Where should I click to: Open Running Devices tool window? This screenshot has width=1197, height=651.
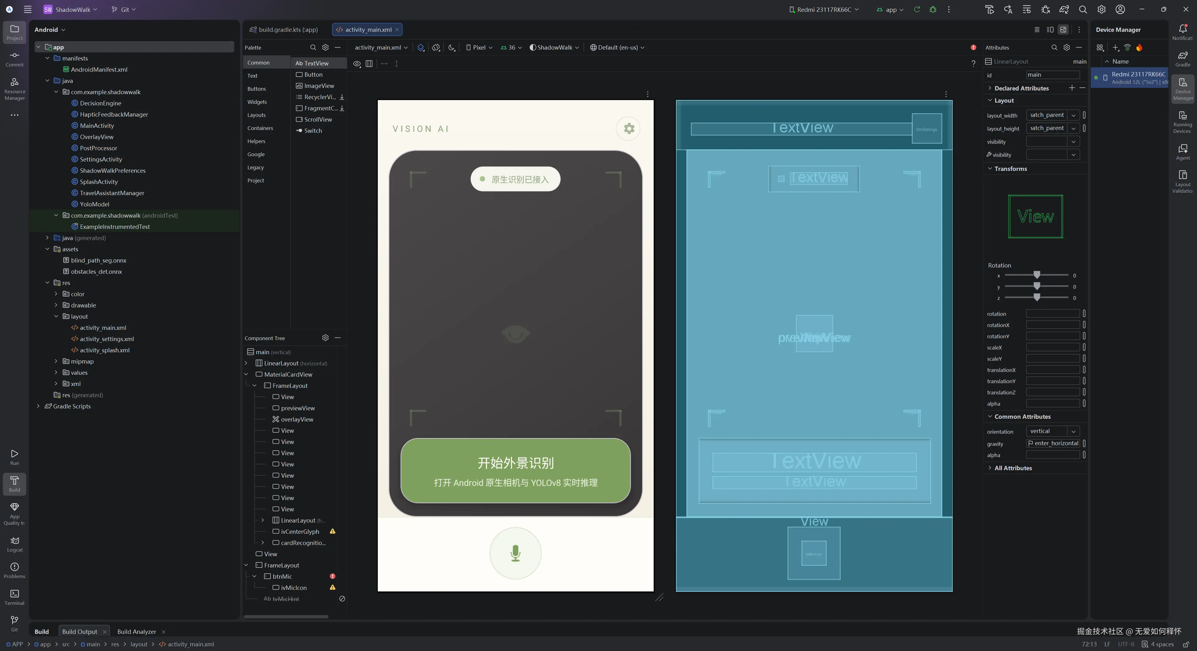[1183, 121]
